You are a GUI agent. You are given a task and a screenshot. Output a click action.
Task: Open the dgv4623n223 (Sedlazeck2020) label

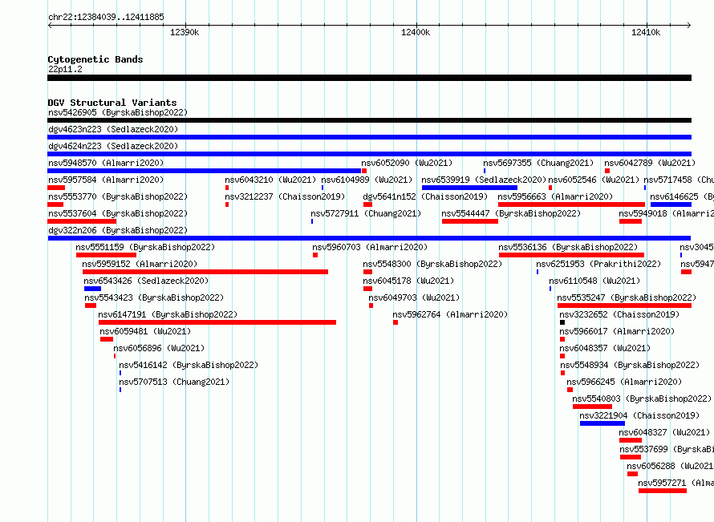113,129
